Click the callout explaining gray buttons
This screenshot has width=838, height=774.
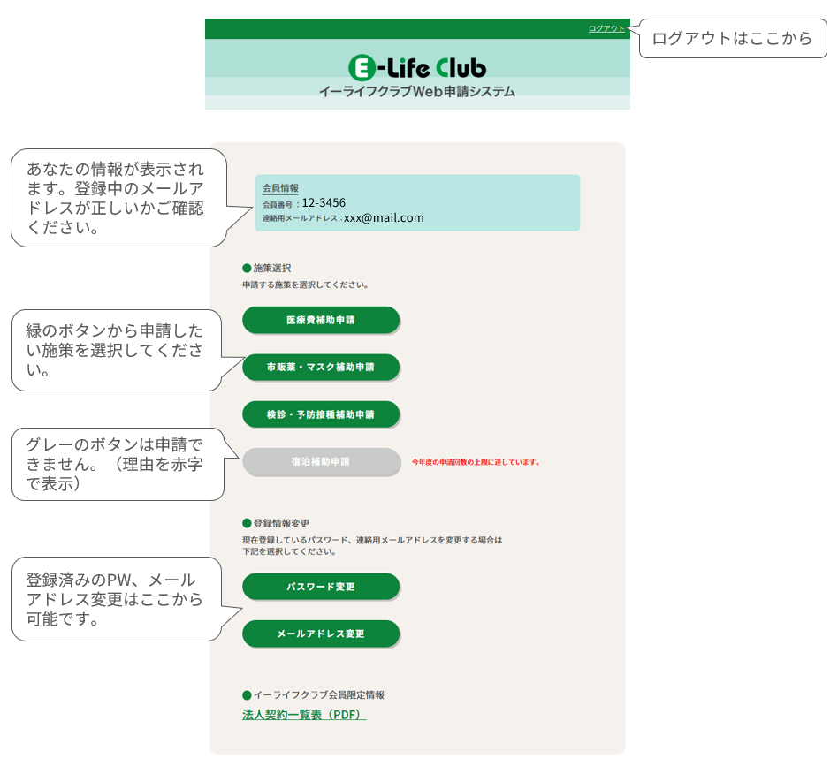[115, 464]
